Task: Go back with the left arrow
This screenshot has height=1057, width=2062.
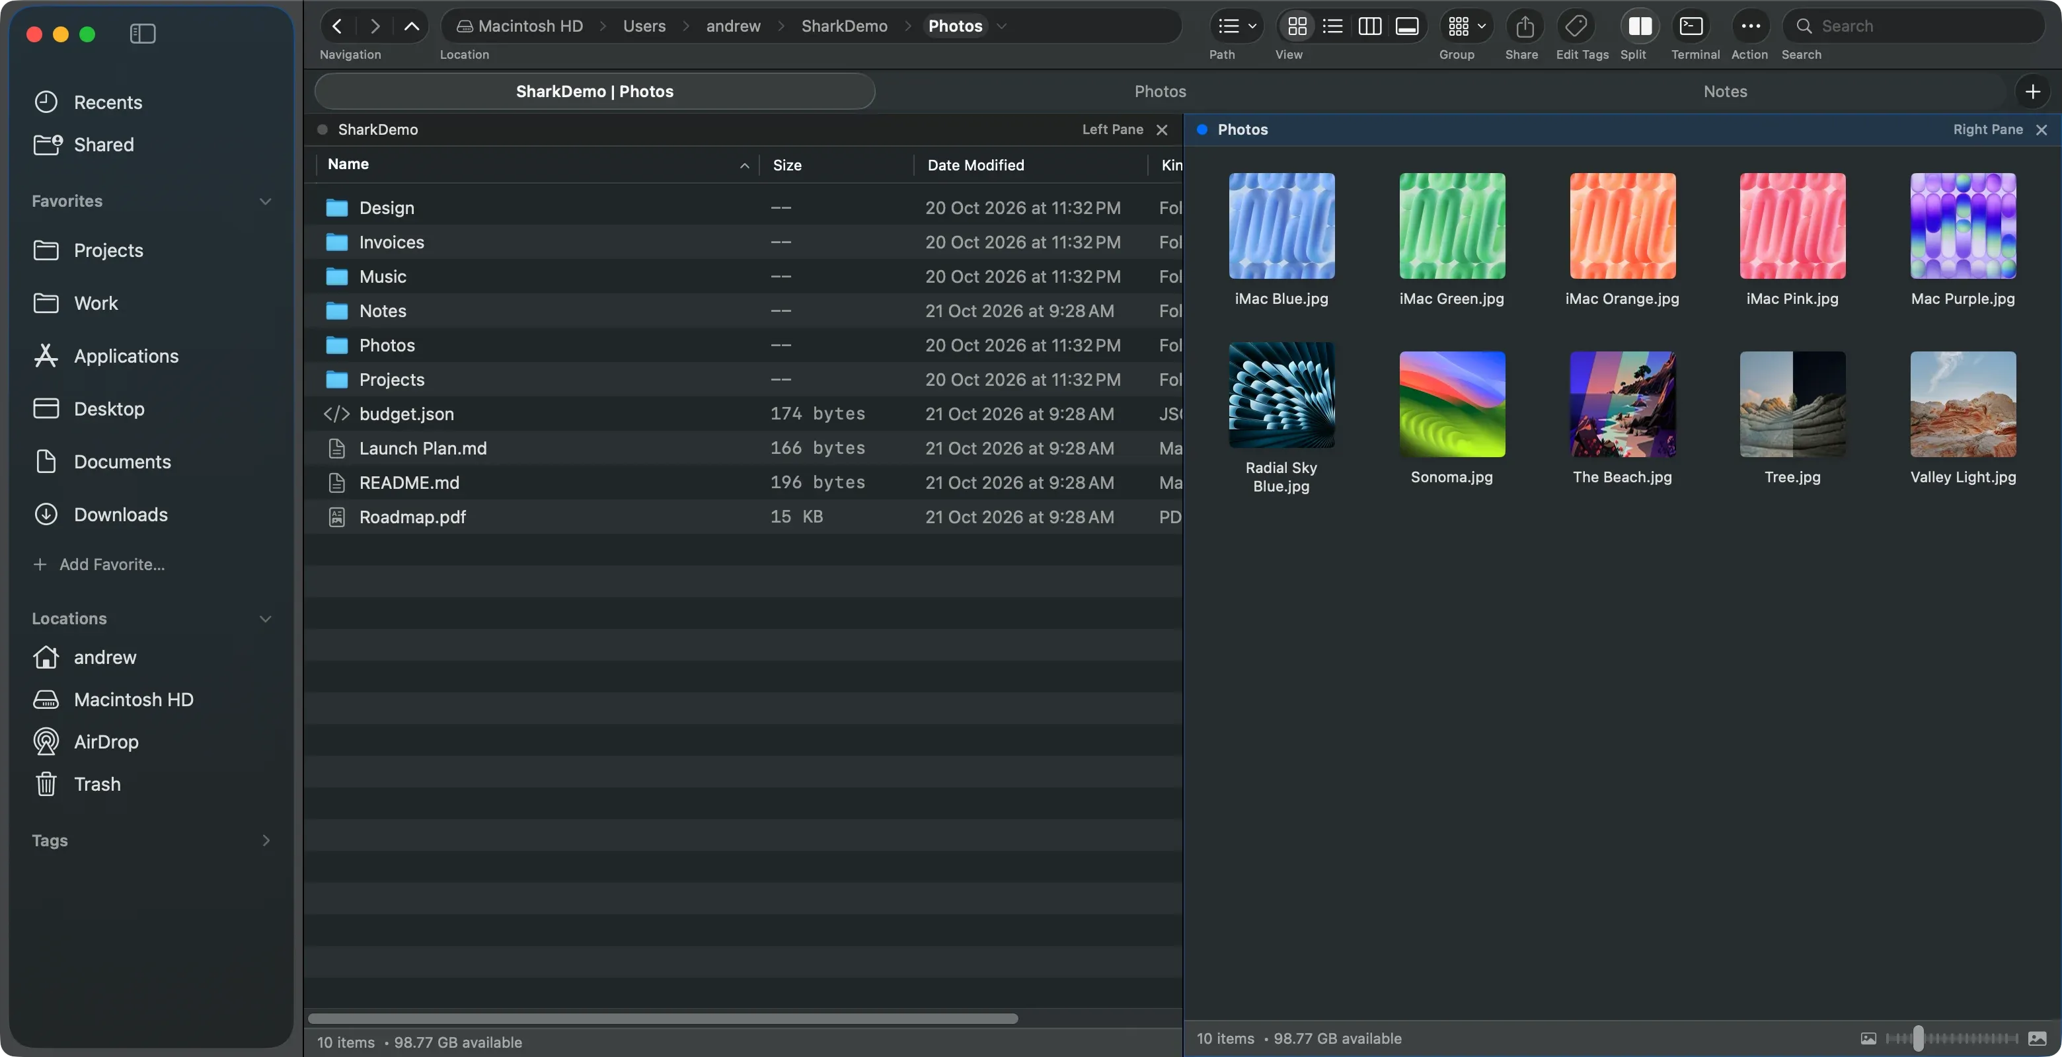Action: click(337, 26)
